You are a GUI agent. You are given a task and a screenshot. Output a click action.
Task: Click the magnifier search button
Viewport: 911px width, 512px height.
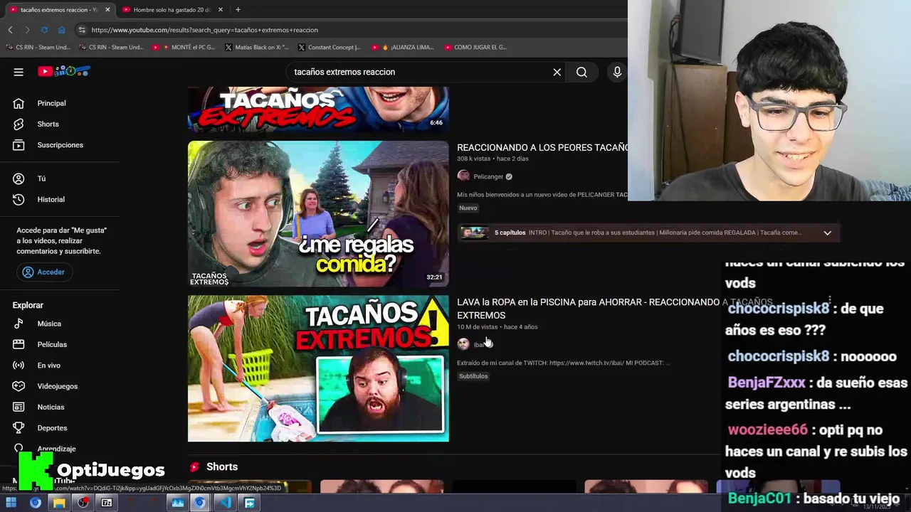pyautogui.click(x=581, y=72)
